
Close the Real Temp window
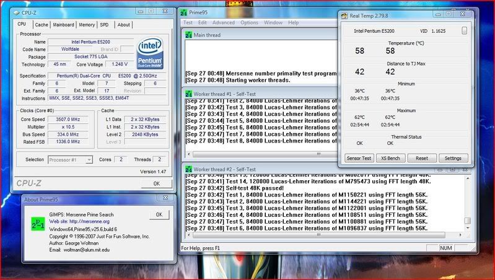click(x=463, y=14)
